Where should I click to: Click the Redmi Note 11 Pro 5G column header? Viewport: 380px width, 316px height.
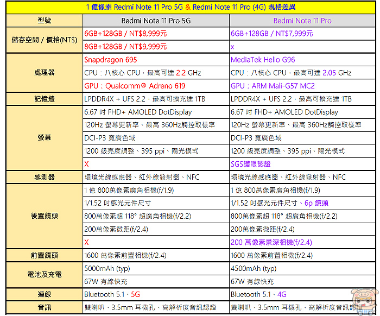(x=156, y=21)
